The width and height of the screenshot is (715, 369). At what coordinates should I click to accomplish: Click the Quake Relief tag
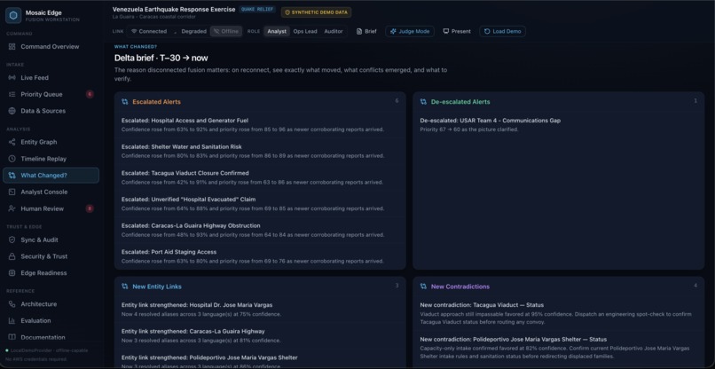click(257, 9)
